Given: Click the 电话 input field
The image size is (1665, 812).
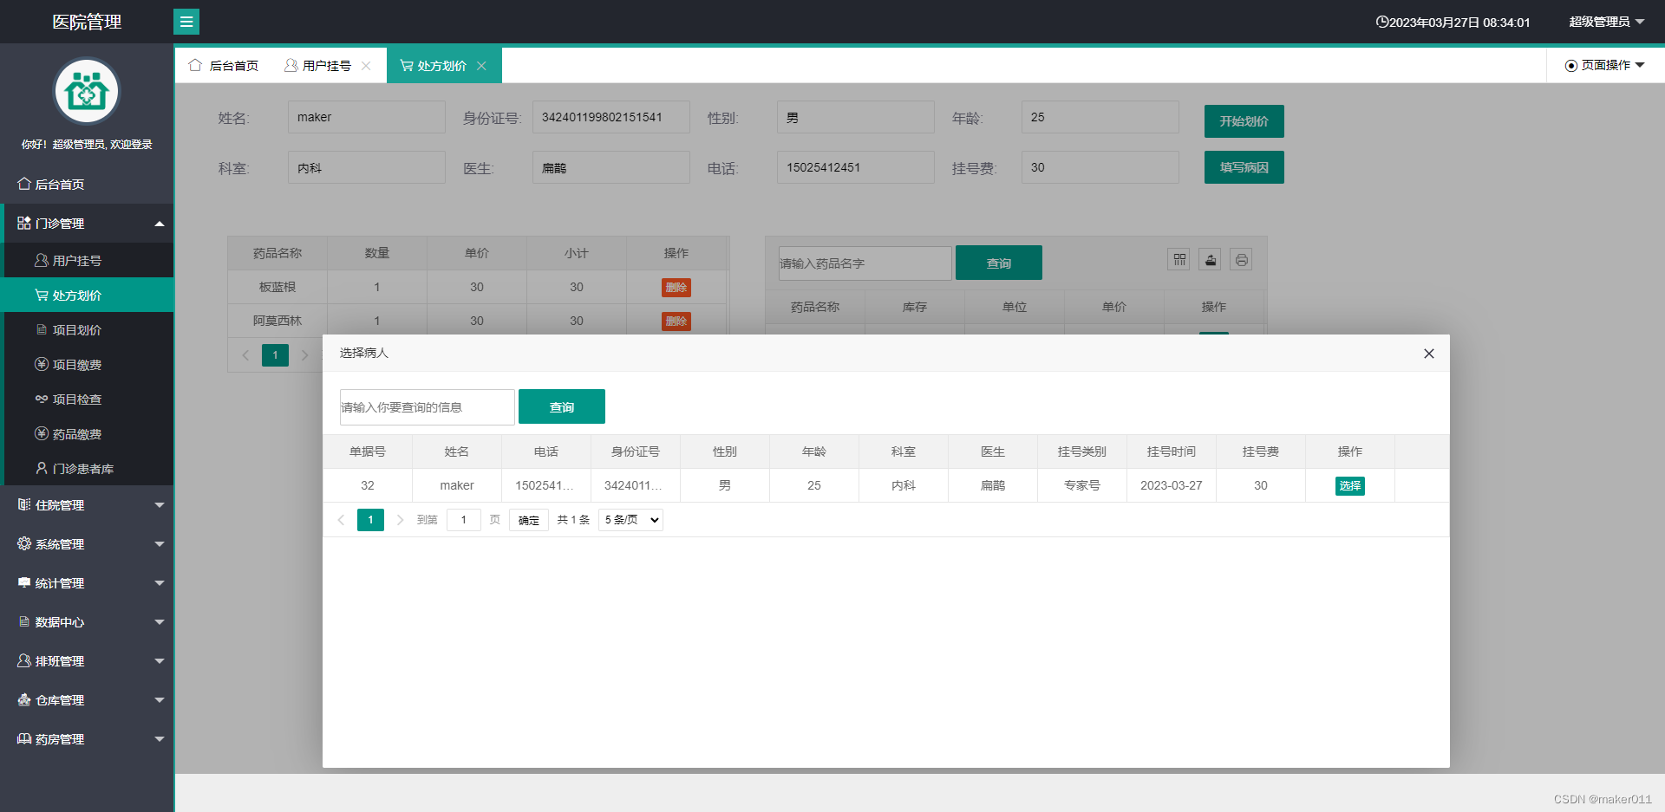Looking at the screenshot, I should coord(856,167).
